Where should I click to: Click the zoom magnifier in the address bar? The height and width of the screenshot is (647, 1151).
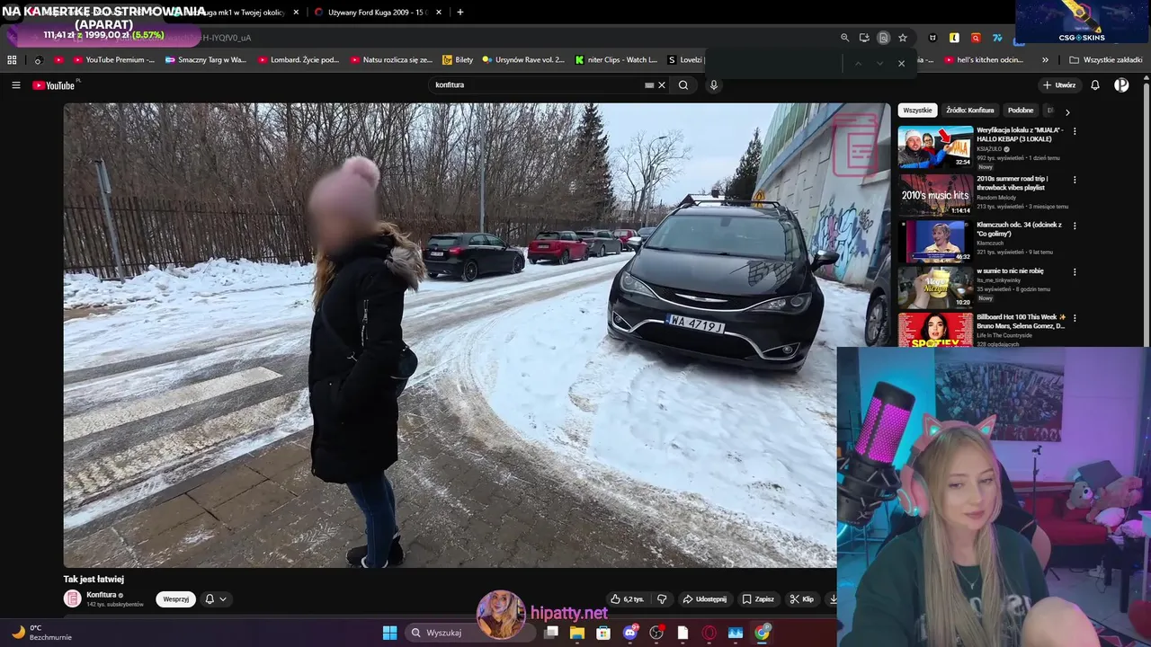(844, 38)
